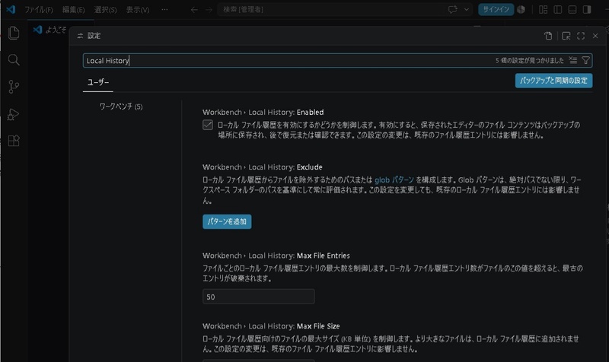Toggle the secondary side bar
The height and width of the screenshot is (362, 609).
point(587,9)
